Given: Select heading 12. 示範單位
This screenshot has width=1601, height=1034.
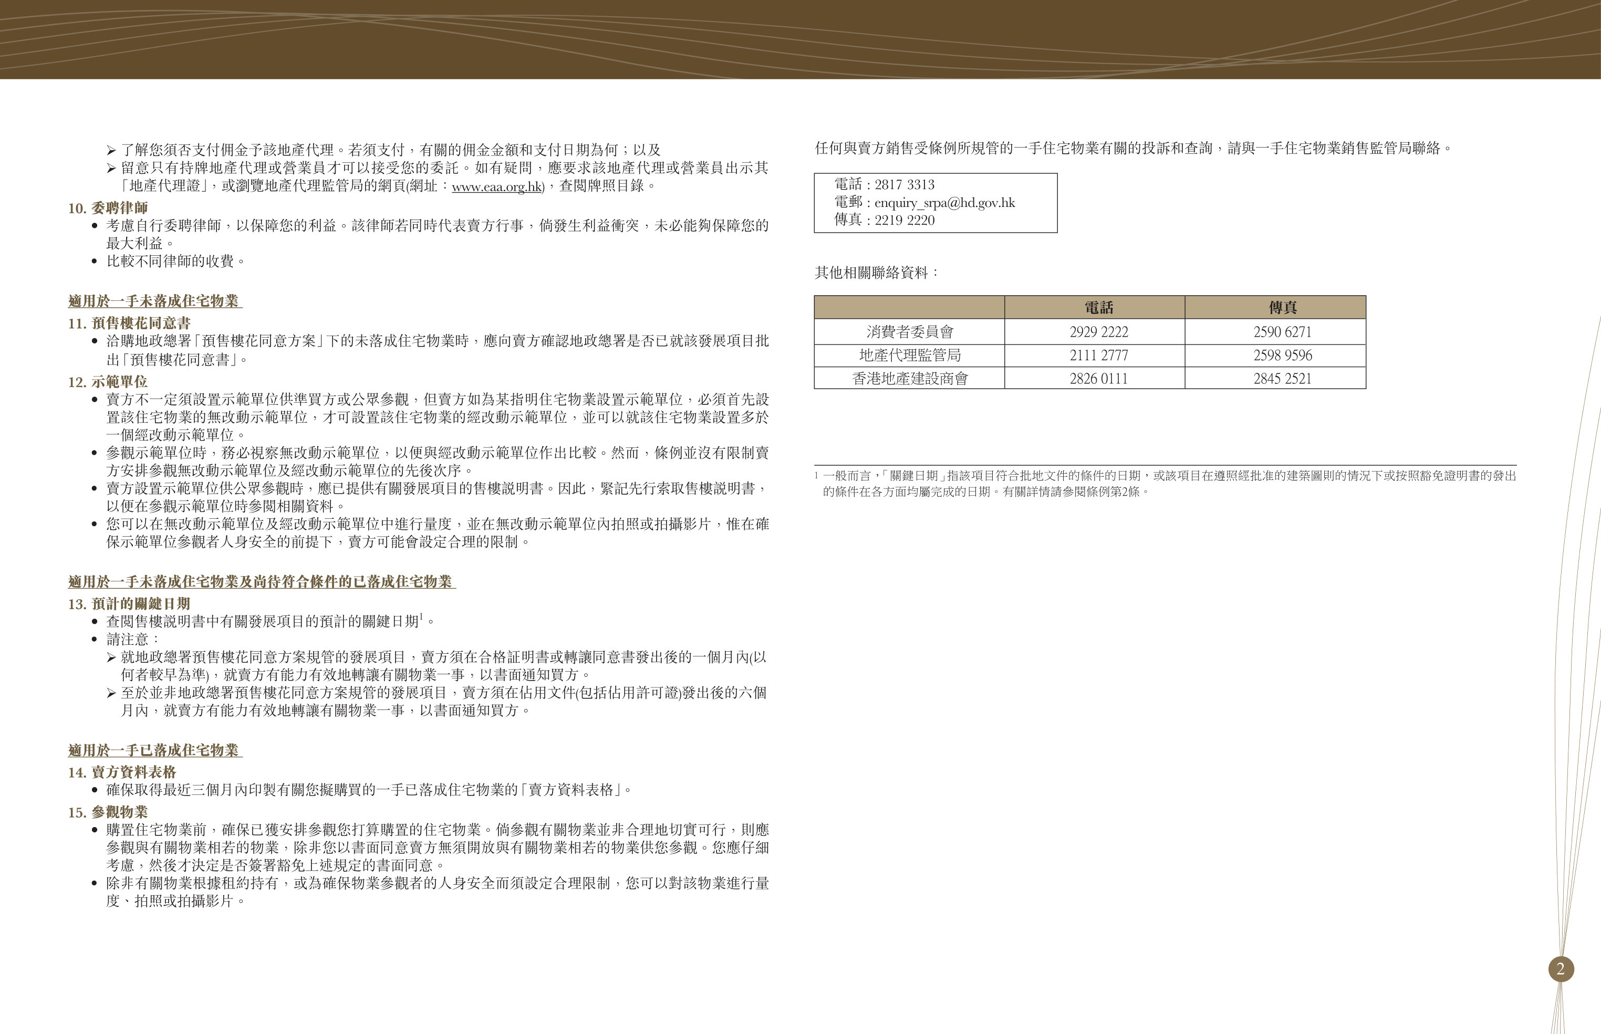Looking at the screenshot, I should tap(108, 382).
